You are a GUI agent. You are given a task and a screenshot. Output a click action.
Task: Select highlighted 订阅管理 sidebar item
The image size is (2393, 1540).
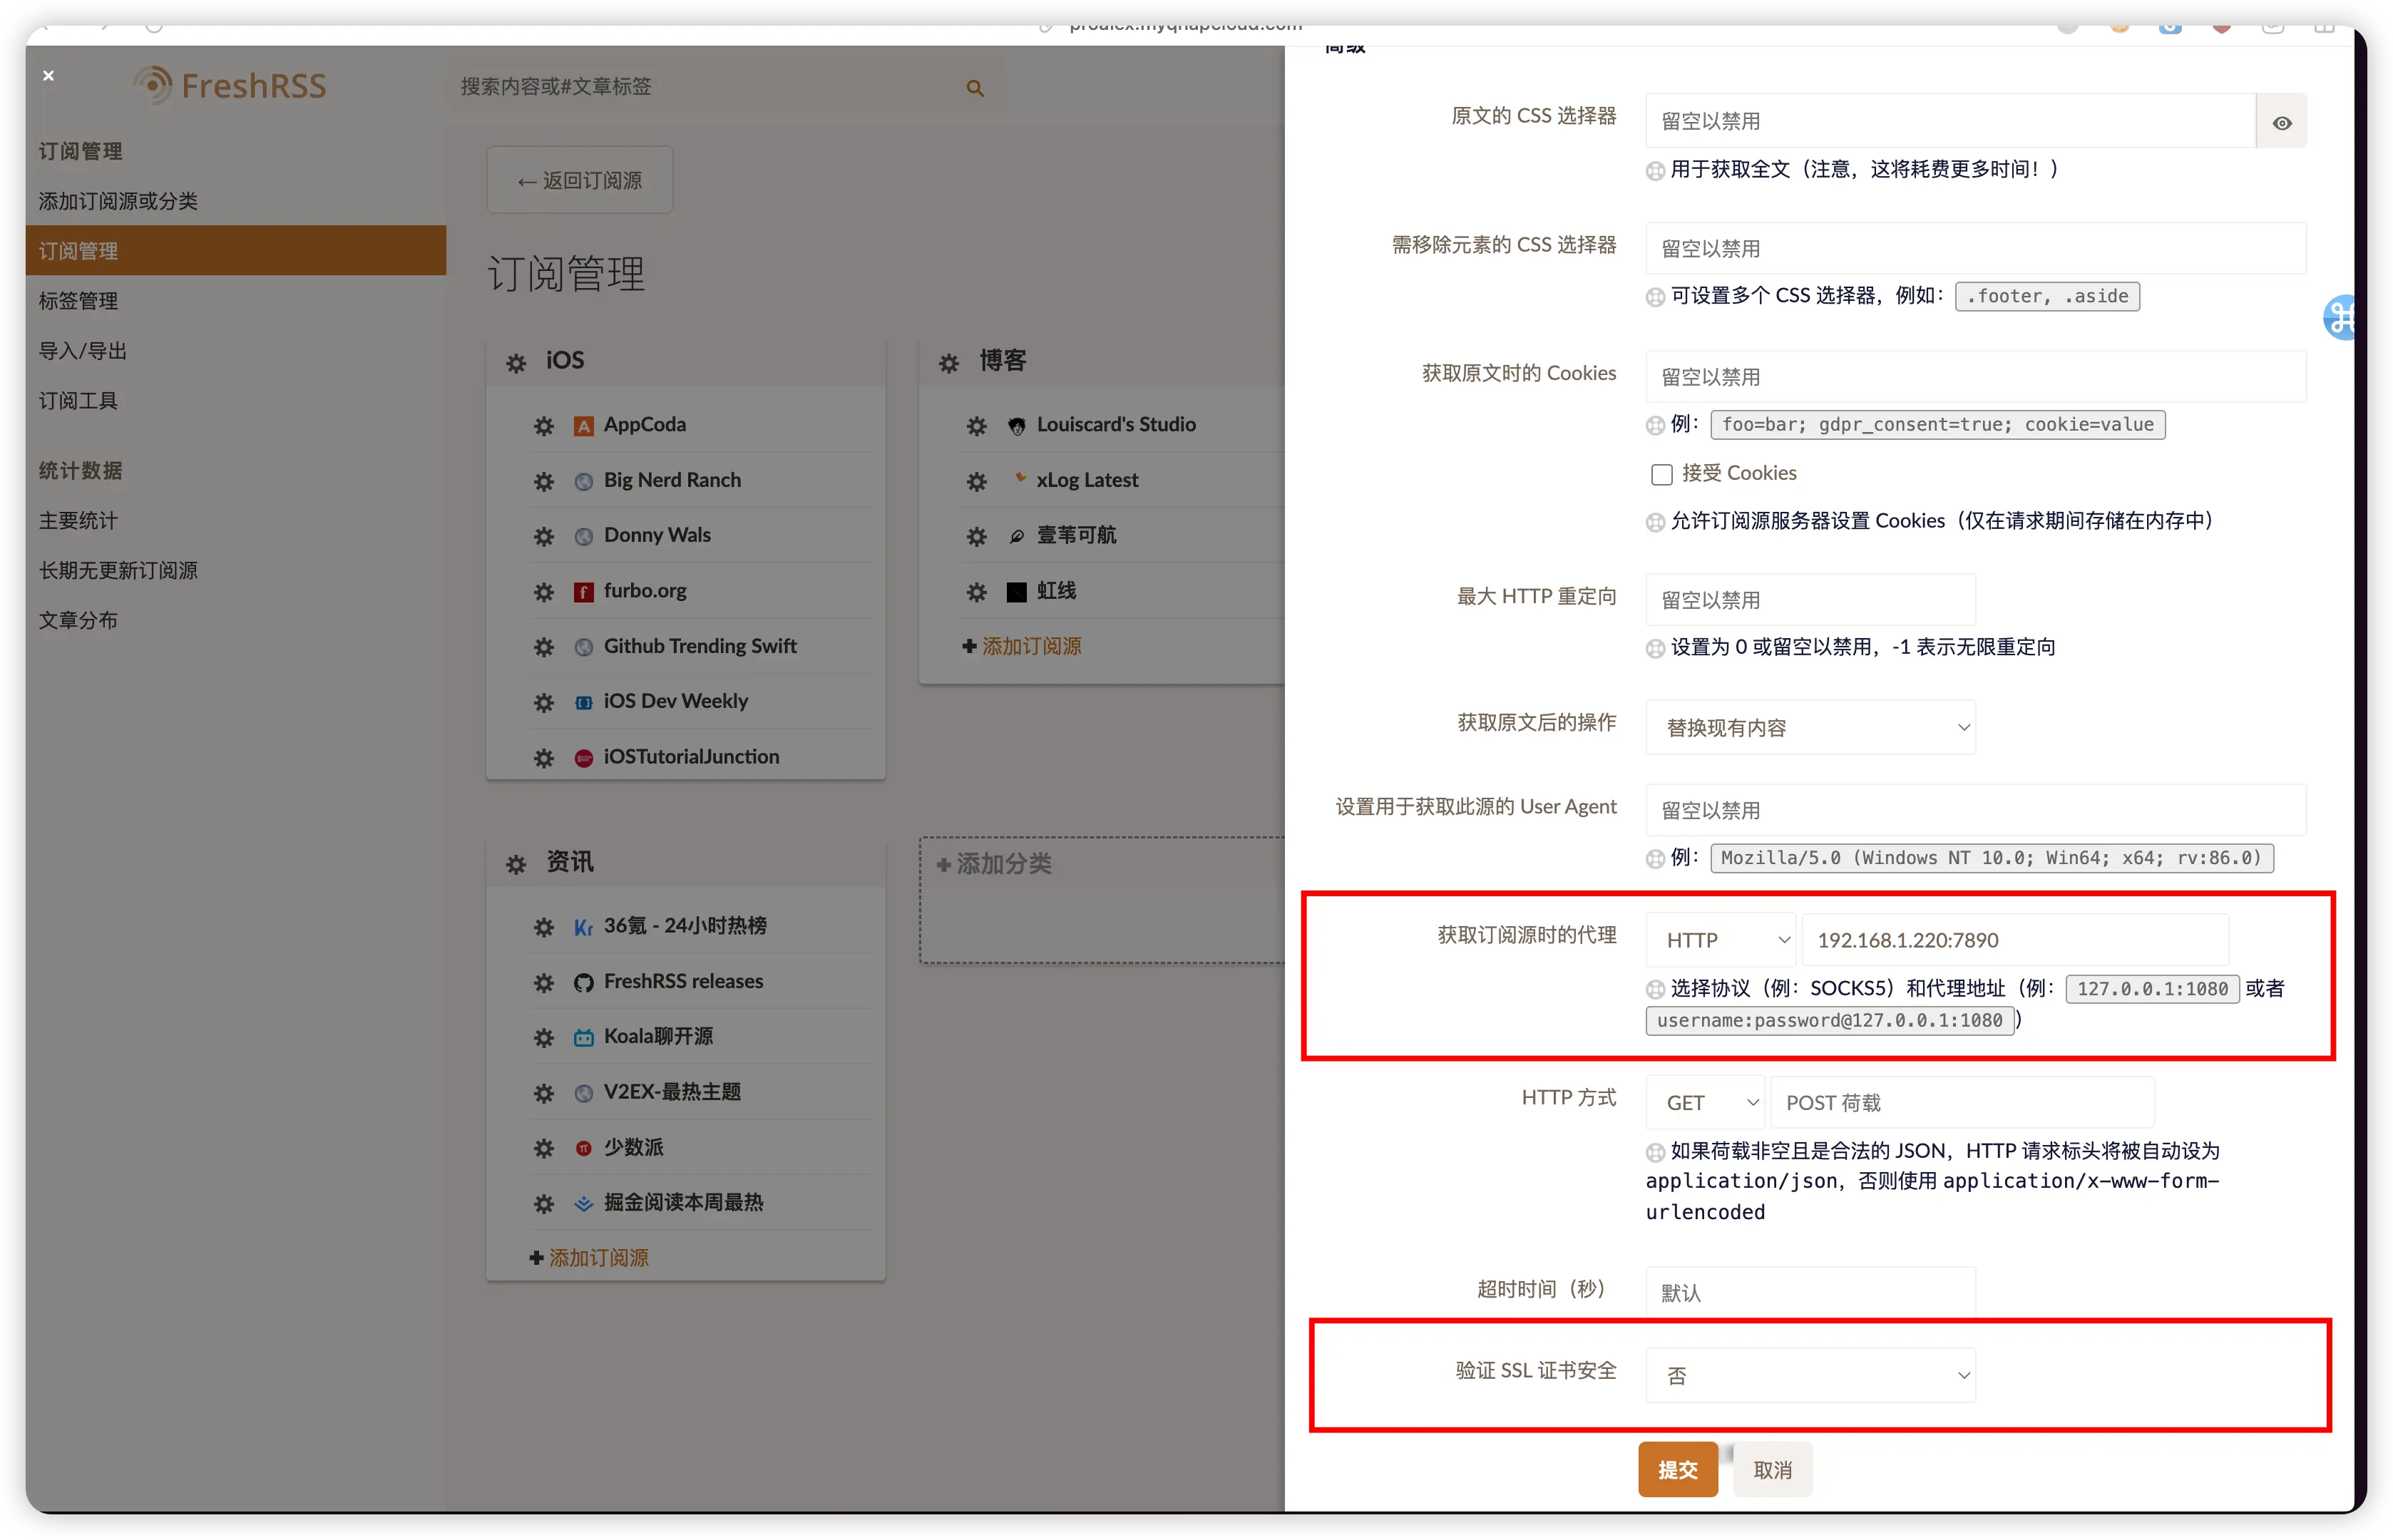[236, 250]
